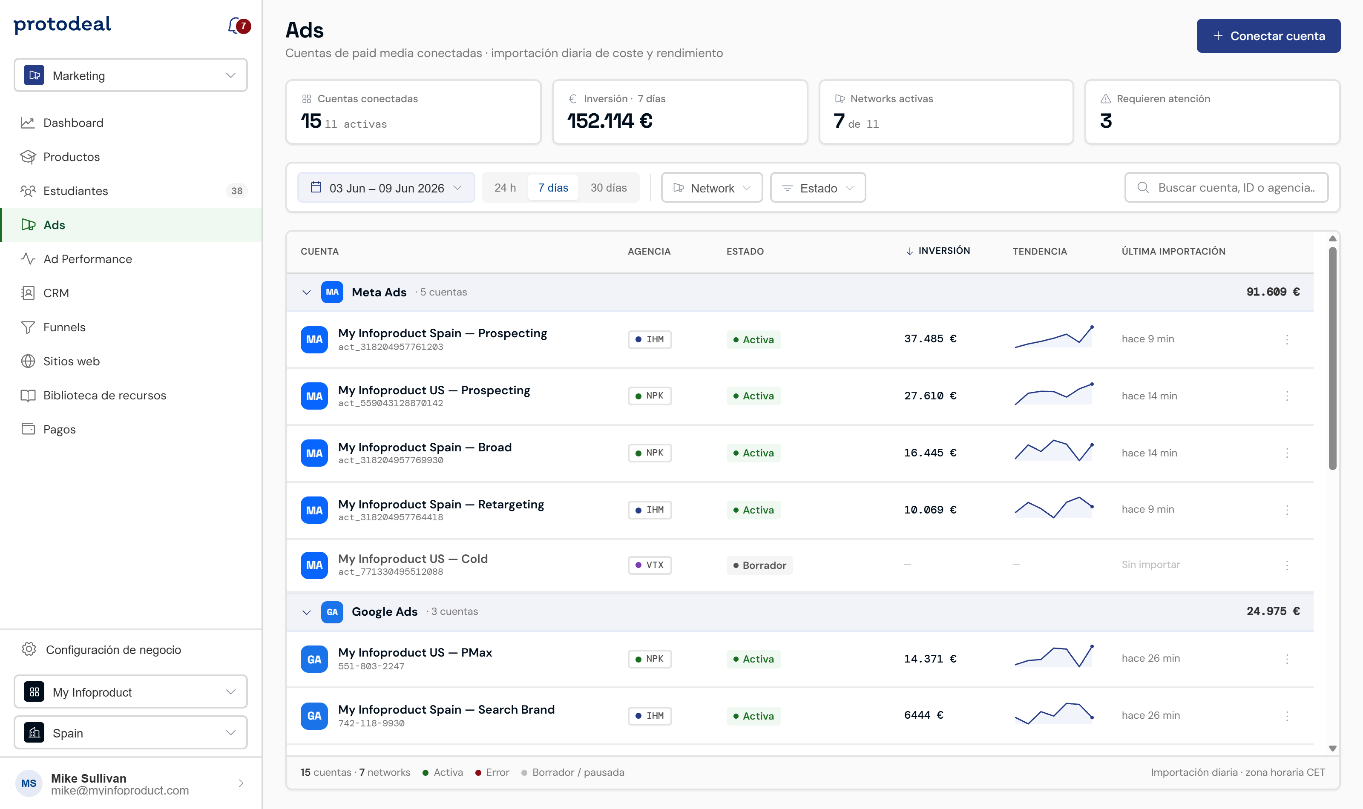
Task: Click the MA icon of Spain — Prospecting row
Action: pyautogui.click(x=314, y=339)
